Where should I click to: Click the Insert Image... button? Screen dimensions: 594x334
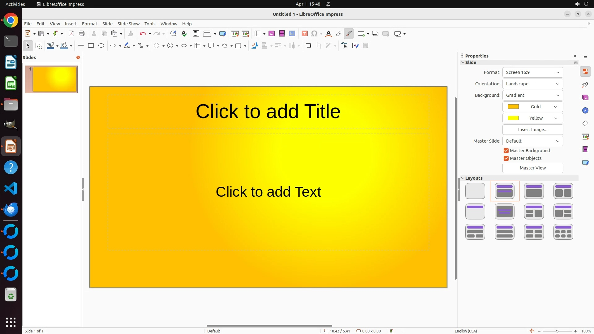pyautogui.click(x=532, y=130)
